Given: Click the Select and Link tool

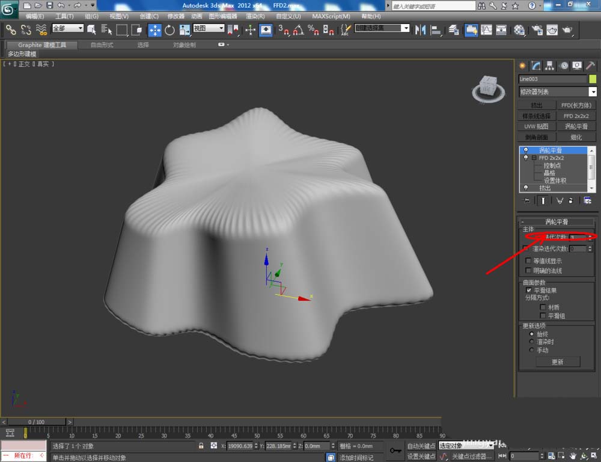Looking at the screenshot, I should click(11, 29).
